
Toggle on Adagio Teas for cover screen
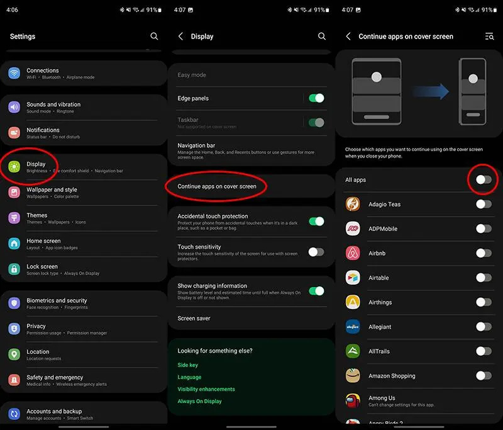click(x=484, y=204)
